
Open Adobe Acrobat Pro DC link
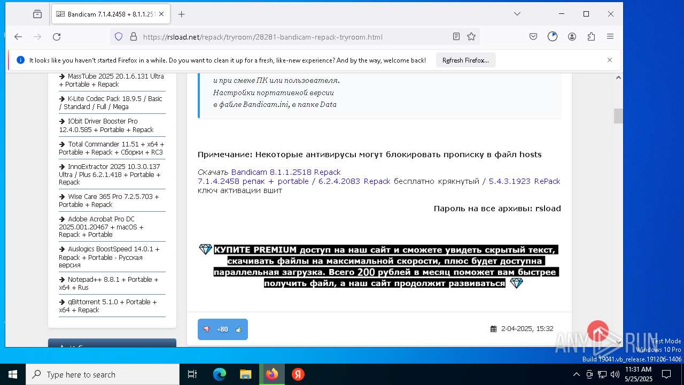point(102,227)
